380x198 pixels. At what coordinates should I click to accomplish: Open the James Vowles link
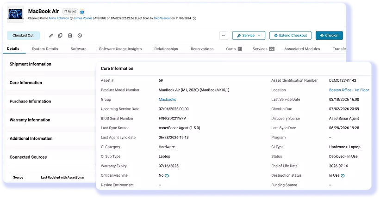83,18
